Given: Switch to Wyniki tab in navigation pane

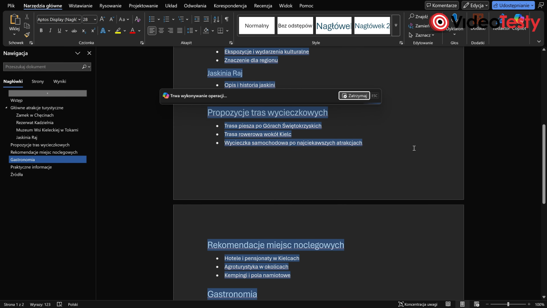Looking at the screenshot, I should (x=60, y=81).
